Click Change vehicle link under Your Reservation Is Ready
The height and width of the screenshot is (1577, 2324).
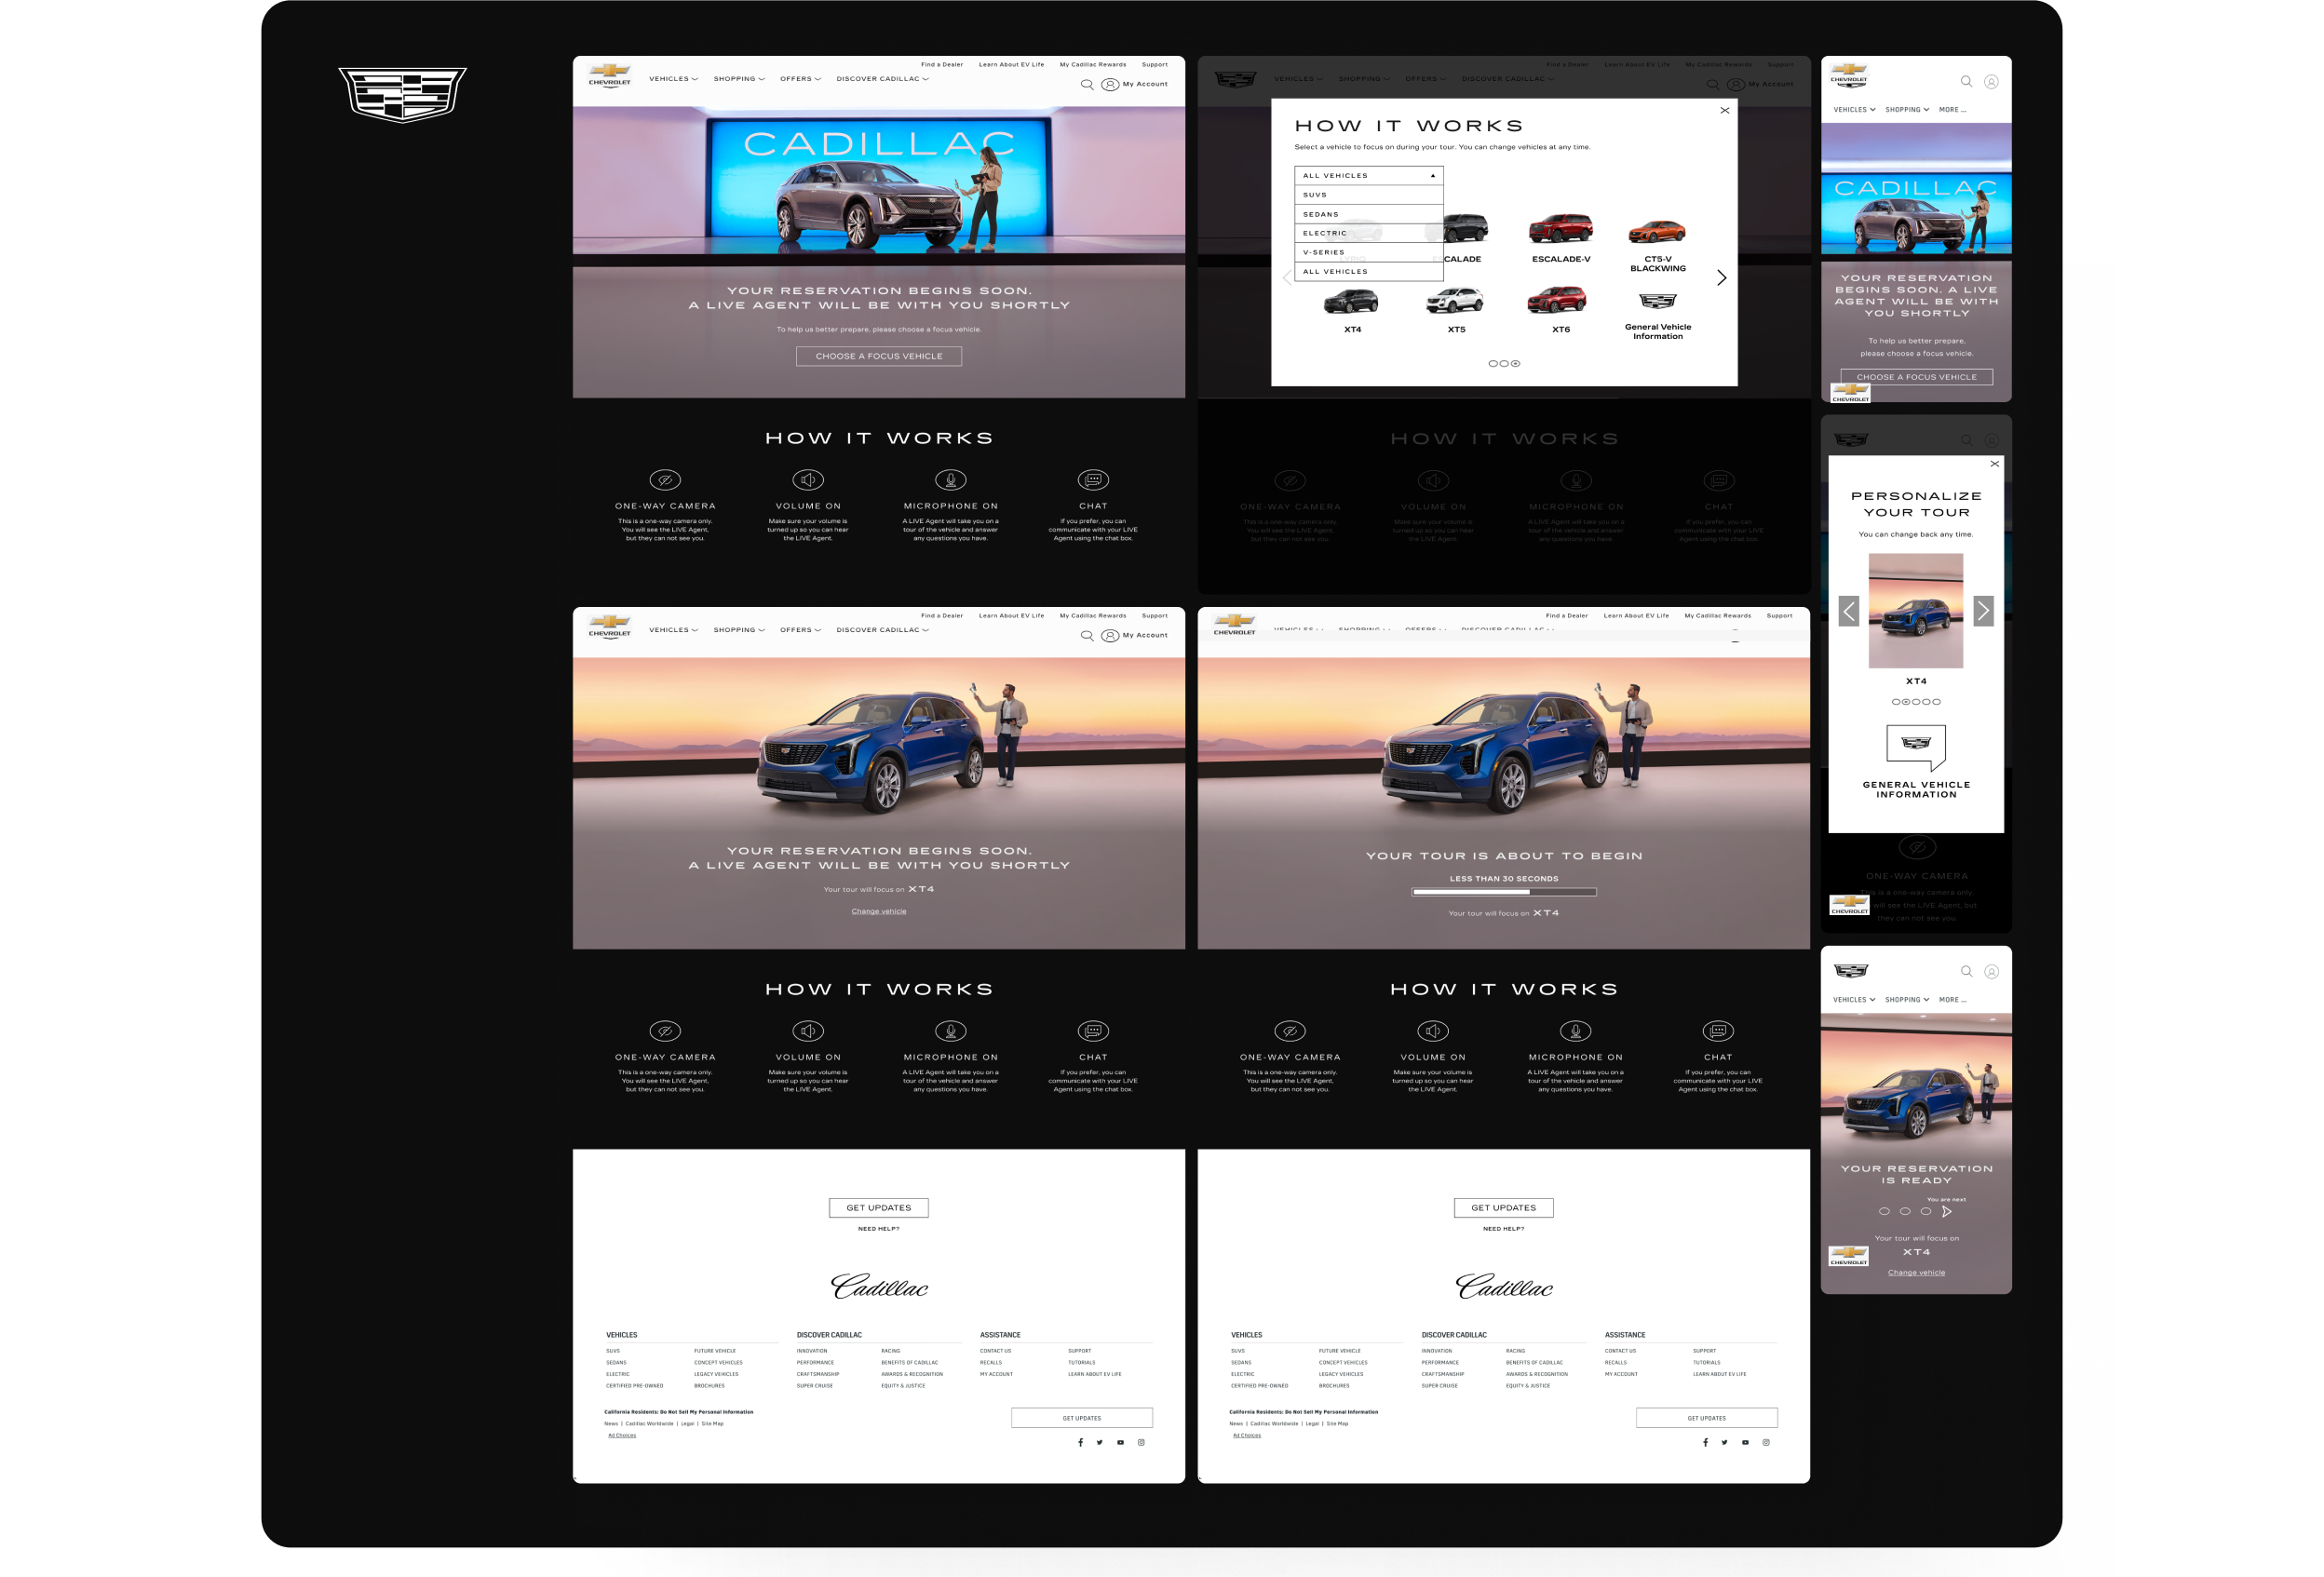(1916, 1273)
